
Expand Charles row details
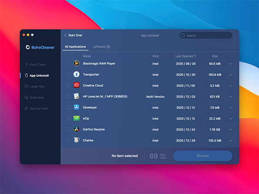click(x=231, y=141)
